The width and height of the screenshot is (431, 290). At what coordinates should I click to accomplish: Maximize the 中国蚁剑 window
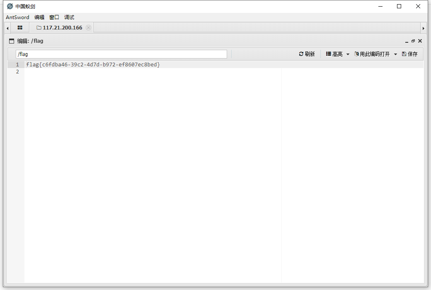[x=399, y=6]
